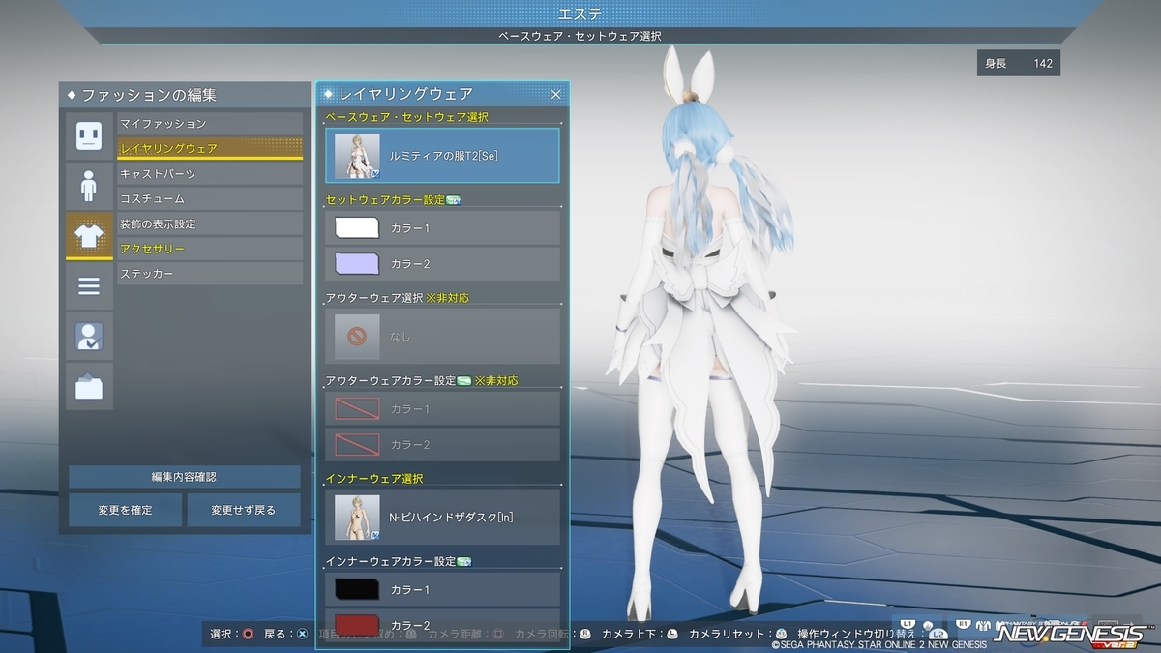Click the インナーウェア選択 section header
This screenshot has width=1161, height=653.
(374, 479)
